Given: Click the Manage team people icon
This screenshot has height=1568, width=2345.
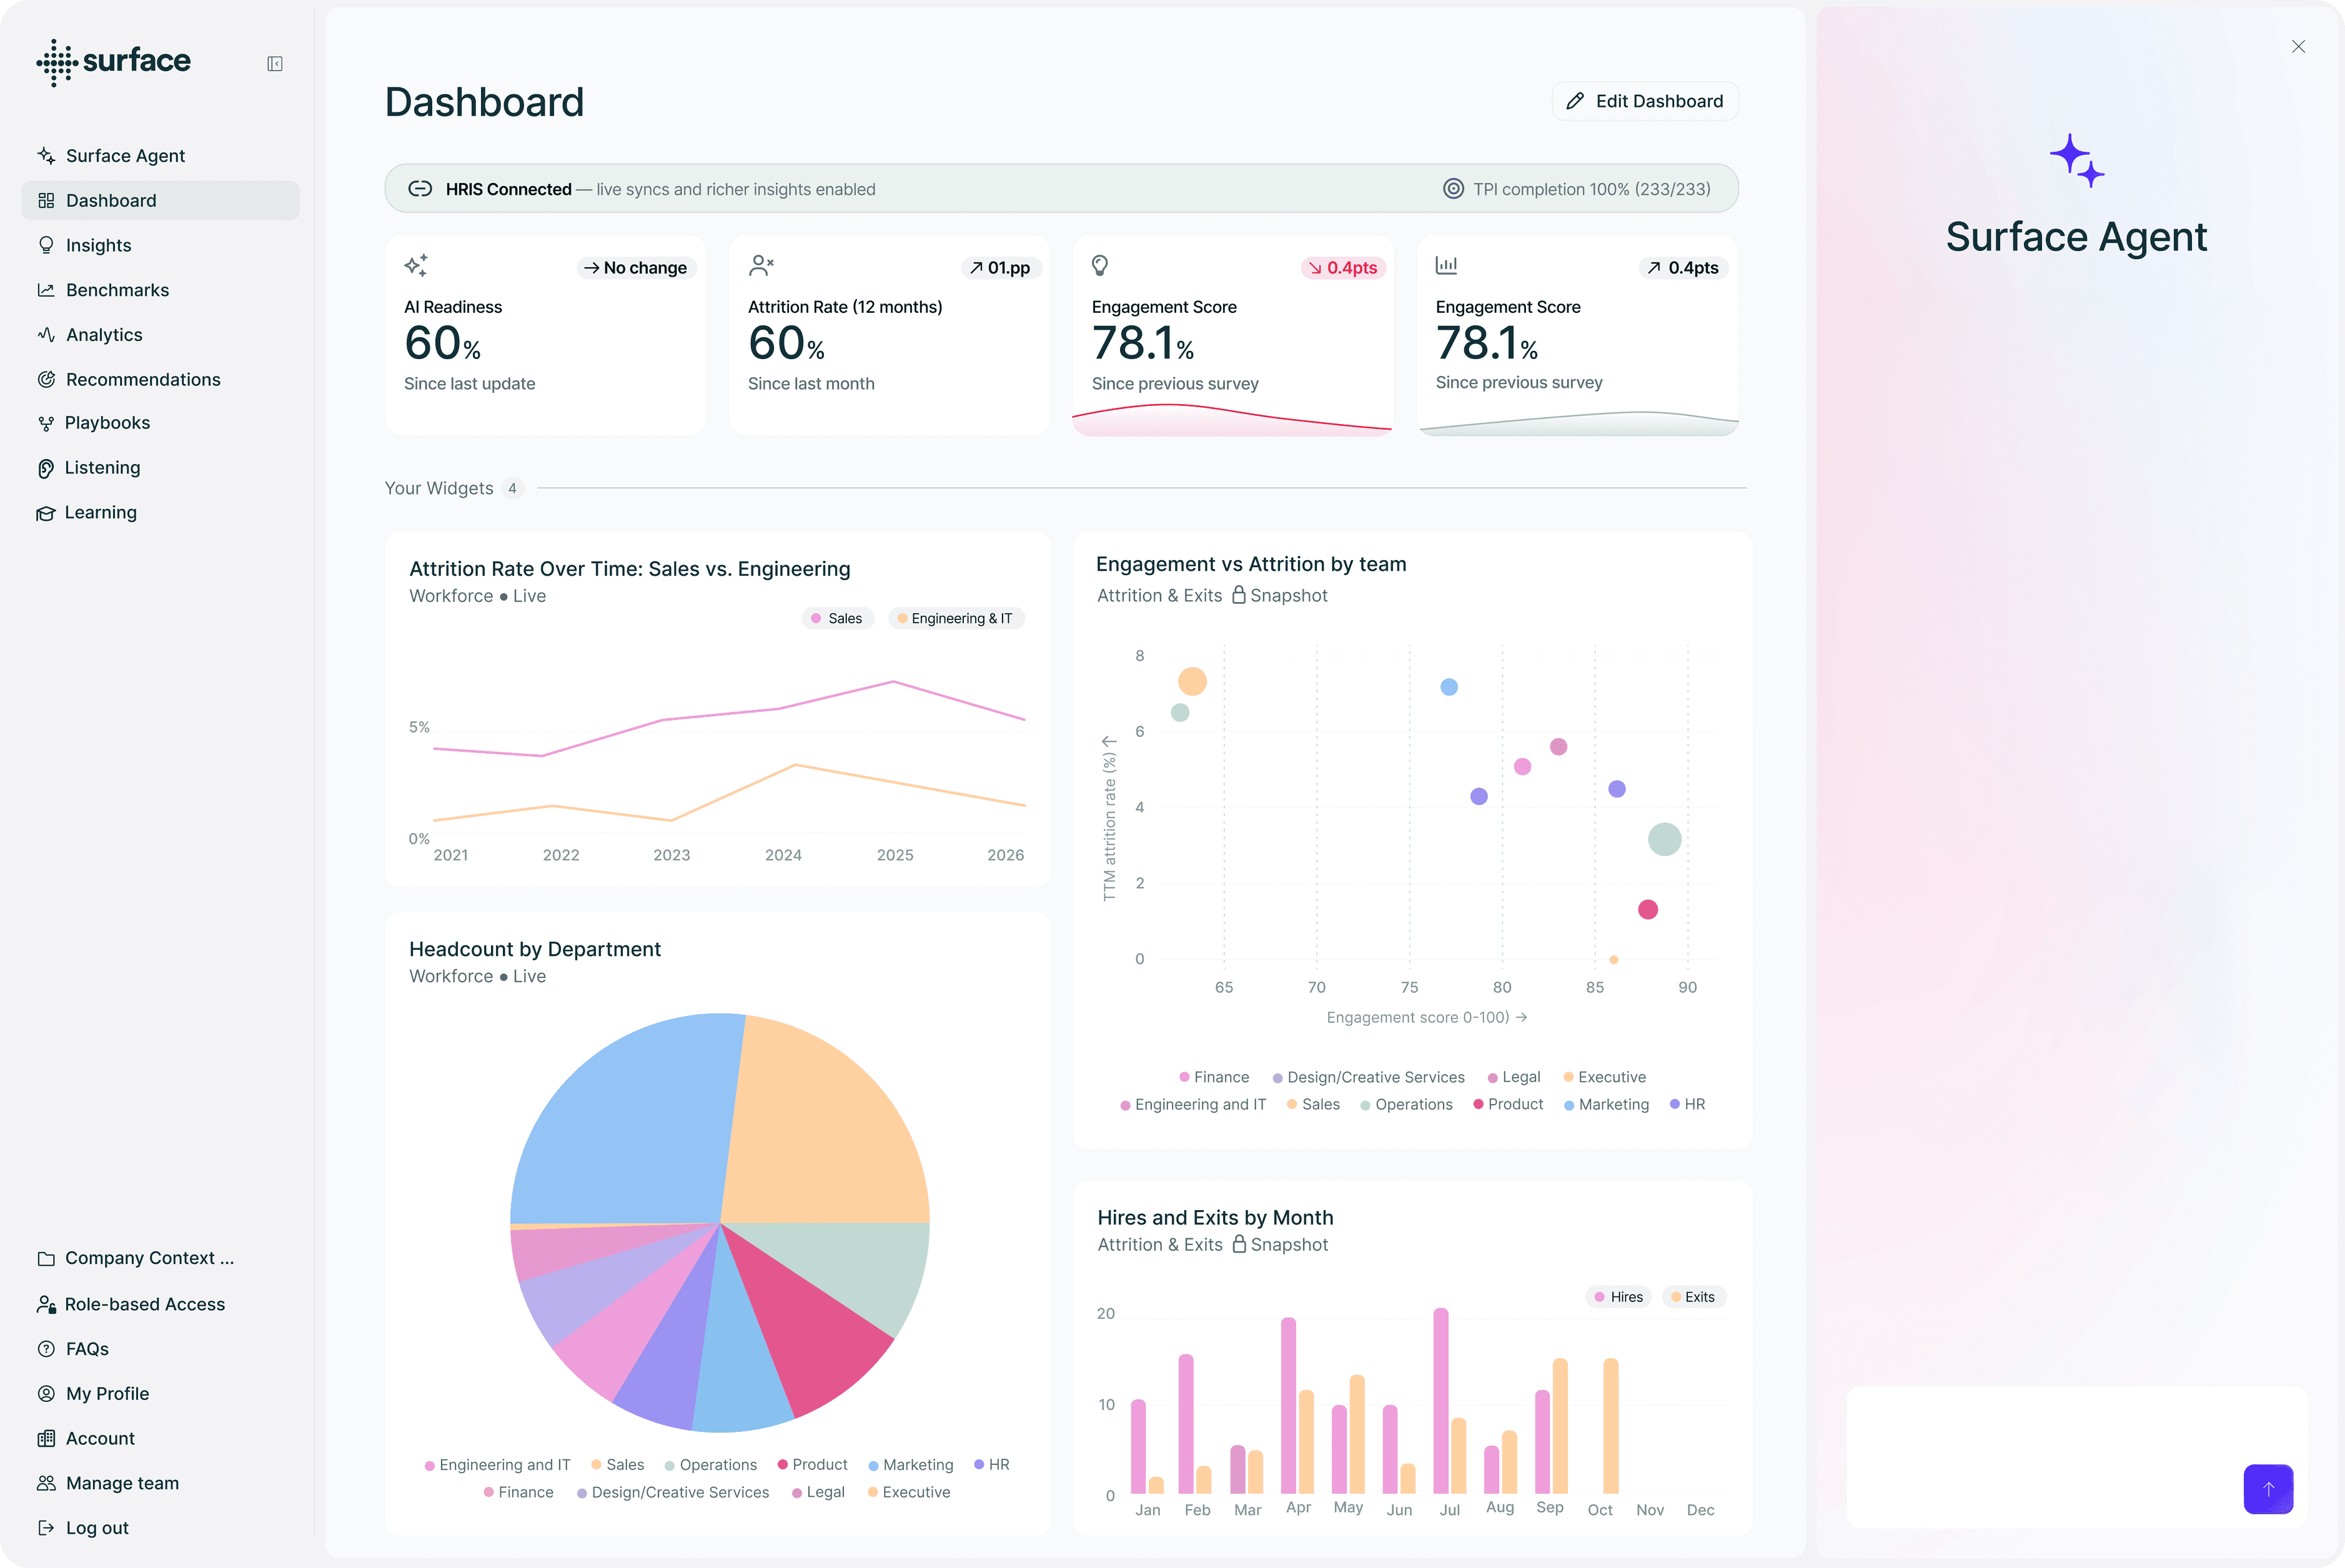Looking at the screenshot, I should [46, 1484].
